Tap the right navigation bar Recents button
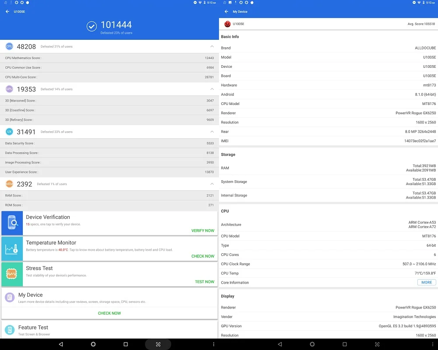Viewport: 438px width, 350px height. [x=345, y=344]
